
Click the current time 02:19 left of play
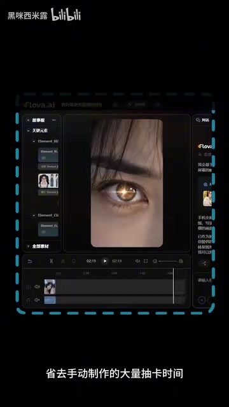point(91,261)
